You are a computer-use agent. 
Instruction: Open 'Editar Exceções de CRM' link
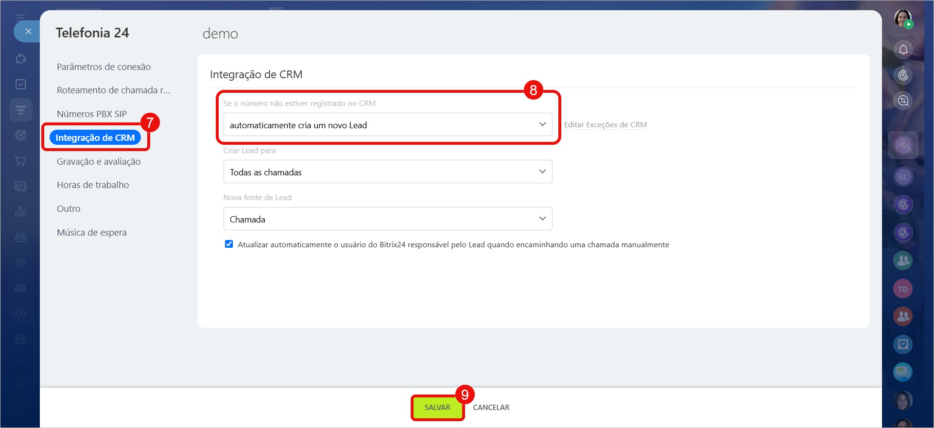tap(605, 125)
